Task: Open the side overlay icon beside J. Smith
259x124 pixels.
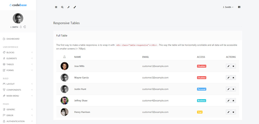Action: click(239, 7)
